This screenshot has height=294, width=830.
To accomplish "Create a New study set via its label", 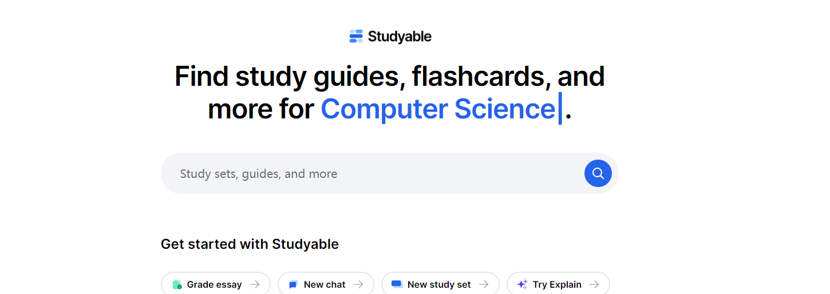I will (439, 284).
